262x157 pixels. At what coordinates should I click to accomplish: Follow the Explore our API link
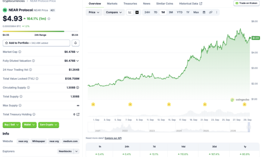[113, 138]
